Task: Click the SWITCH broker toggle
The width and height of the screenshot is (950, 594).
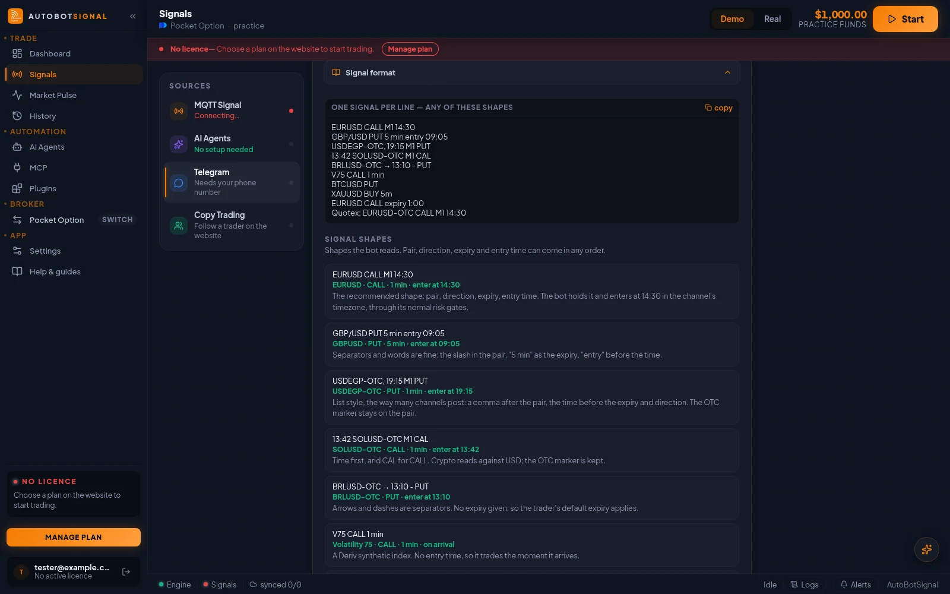Action: pos(117,220)
